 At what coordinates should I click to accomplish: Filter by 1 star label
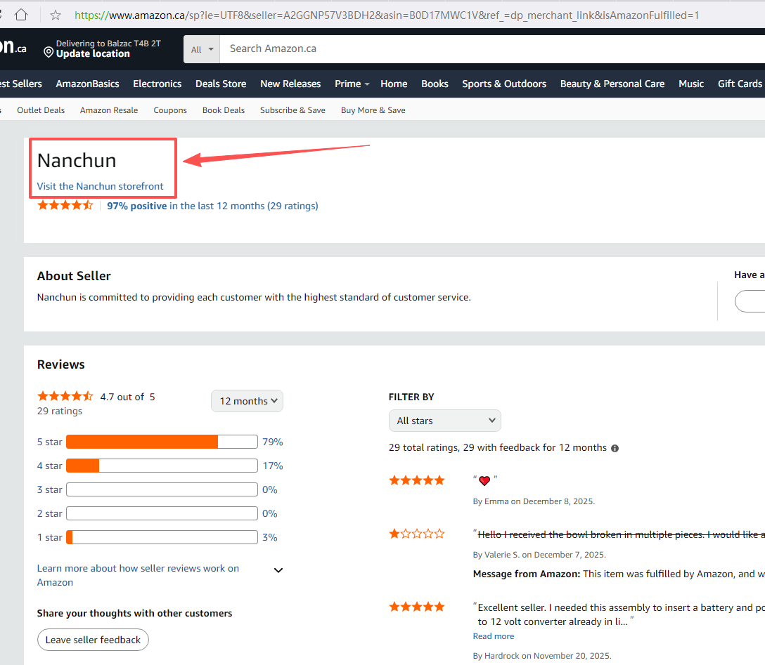[50, 537]
